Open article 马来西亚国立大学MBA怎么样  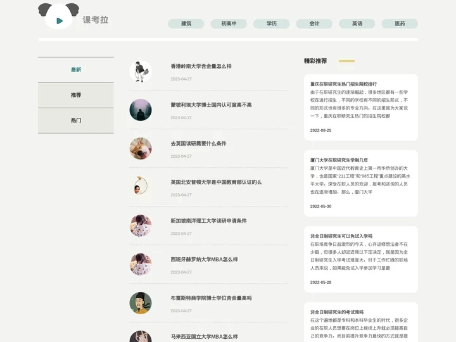click(204, 337)
